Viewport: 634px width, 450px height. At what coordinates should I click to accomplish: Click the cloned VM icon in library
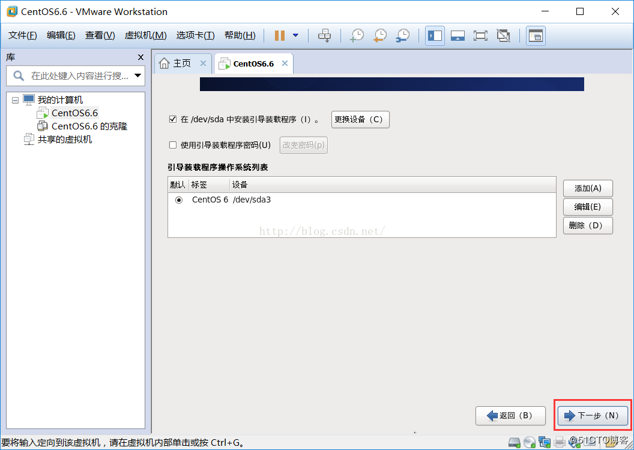click(43, 126)
